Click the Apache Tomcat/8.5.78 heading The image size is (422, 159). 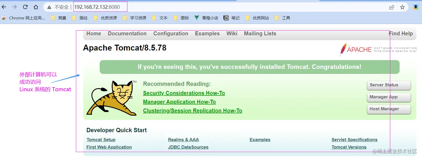tap(125, 48)
